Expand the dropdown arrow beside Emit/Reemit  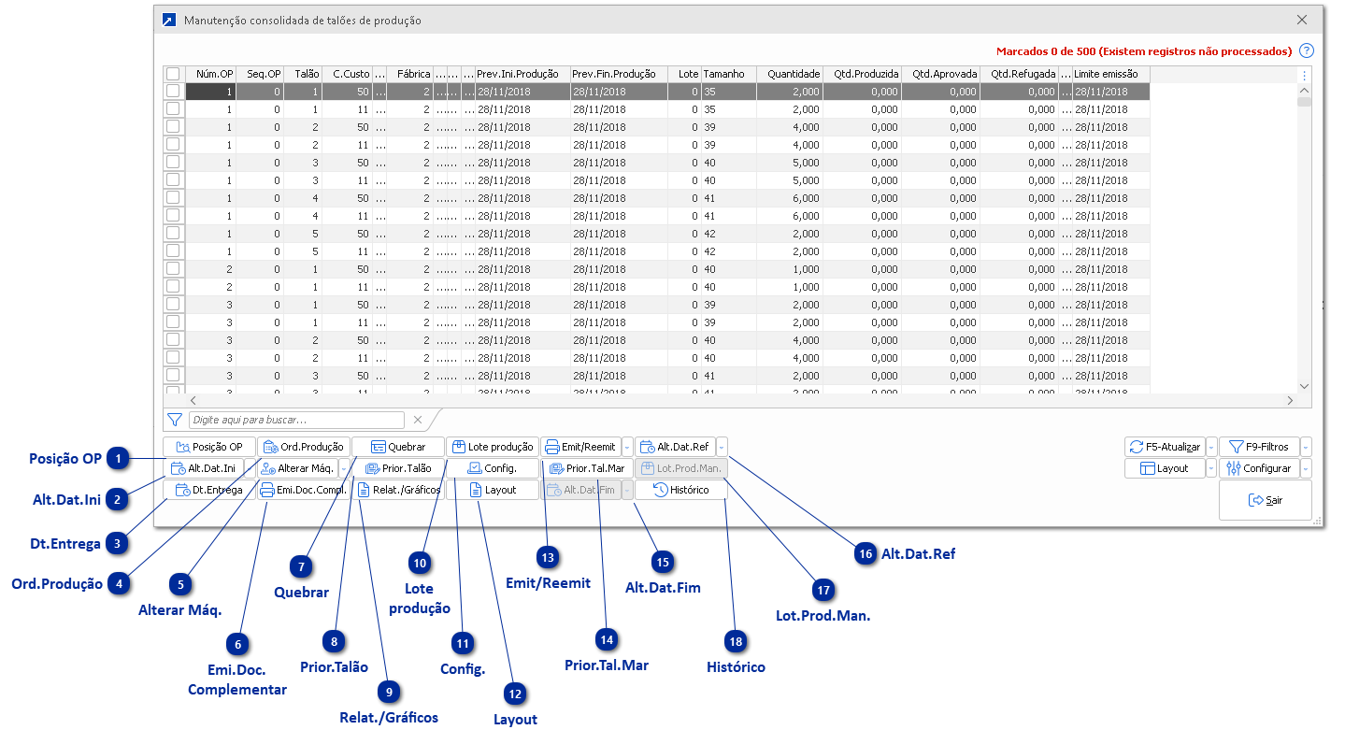[627, 447]
